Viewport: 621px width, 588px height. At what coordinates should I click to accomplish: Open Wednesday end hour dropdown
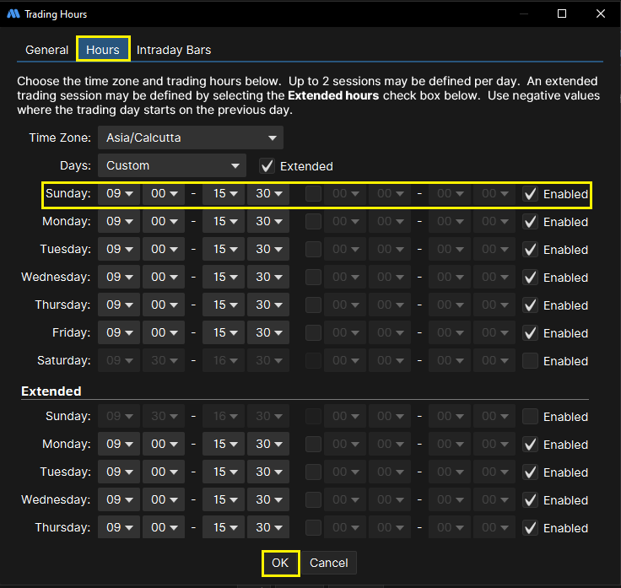[x=224, y=277]
